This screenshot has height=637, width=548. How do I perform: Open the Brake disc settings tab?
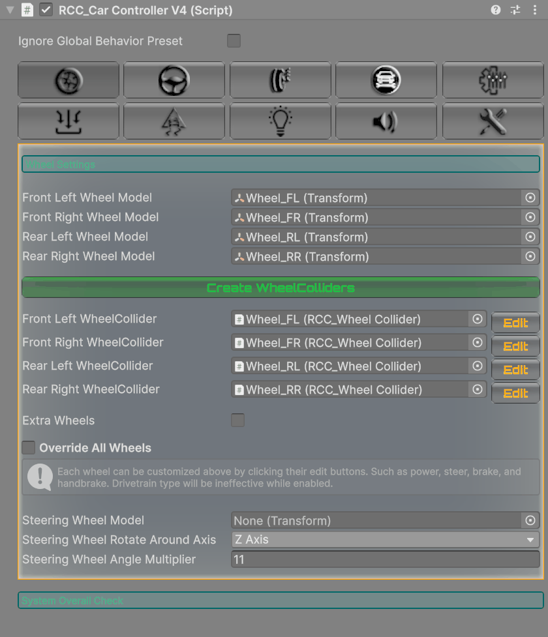280,80
